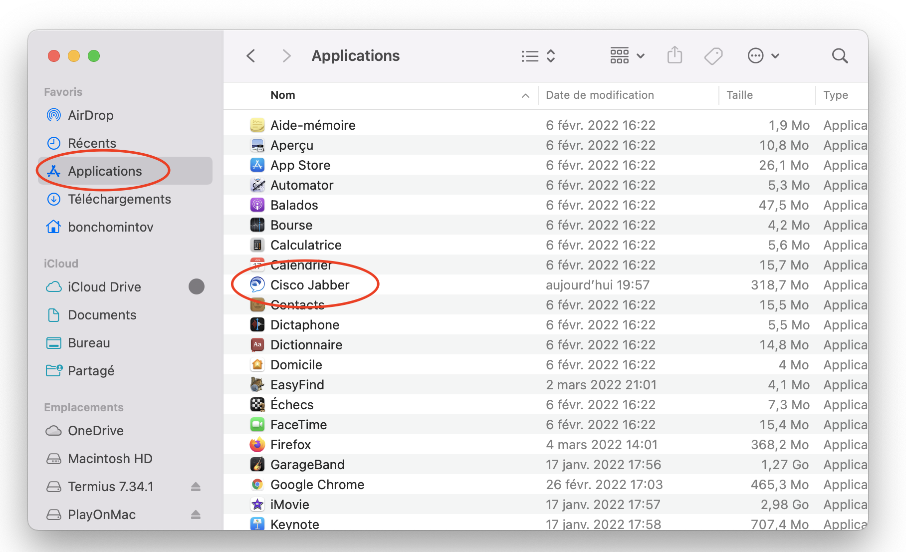This screenshot has width=906, height=552.
Task: Select iCloud Drive in sidebar
Action: click(104, 287)
